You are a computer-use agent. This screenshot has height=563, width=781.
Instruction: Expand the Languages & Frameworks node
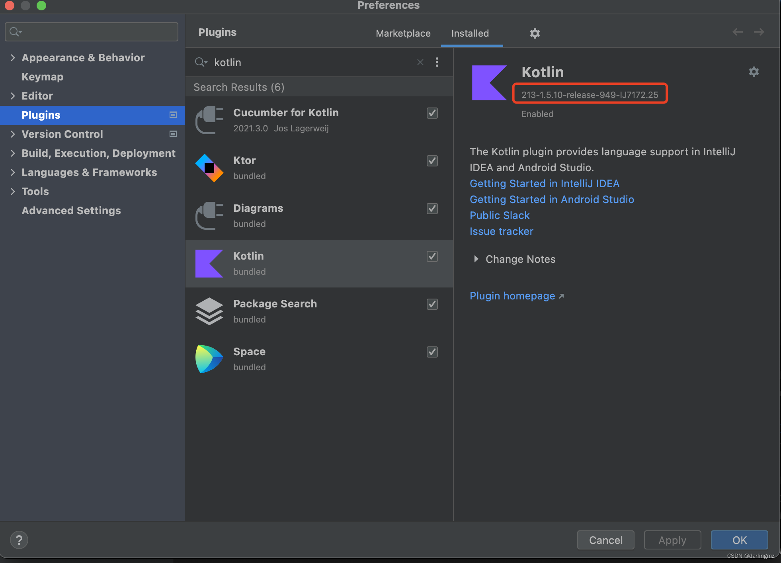coord(13,172)
